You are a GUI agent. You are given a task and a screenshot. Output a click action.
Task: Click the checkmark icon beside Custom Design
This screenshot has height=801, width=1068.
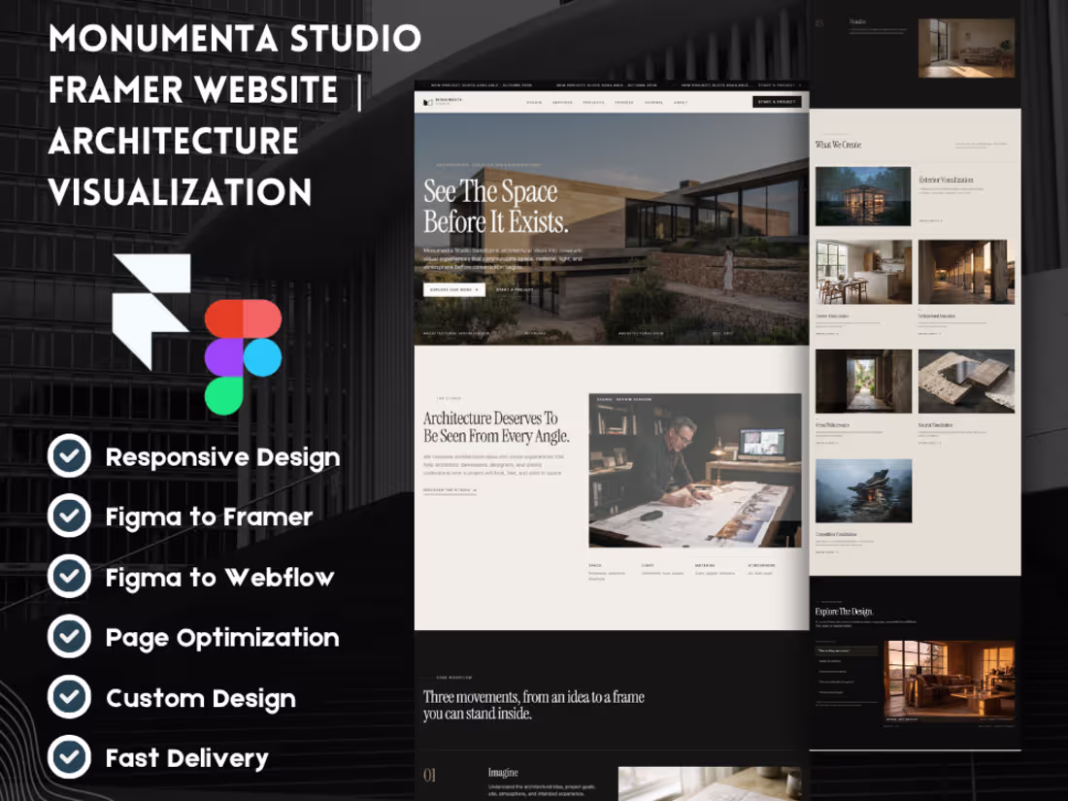[x=70, y=697]
